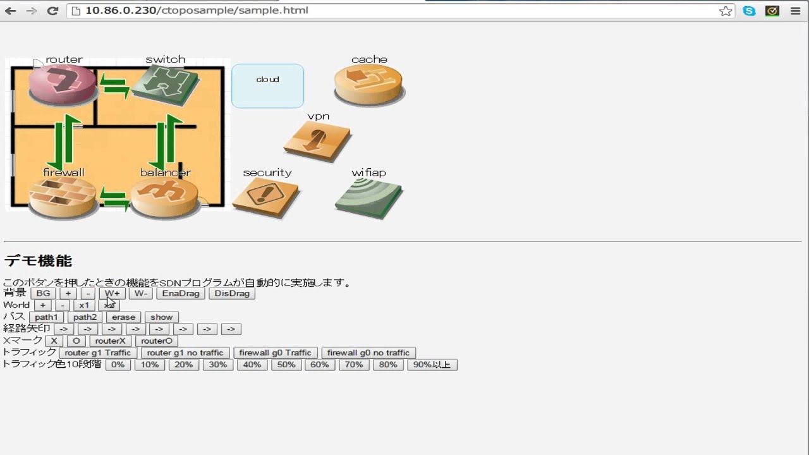Click the router g1 no traffic button

pos(185,353)
